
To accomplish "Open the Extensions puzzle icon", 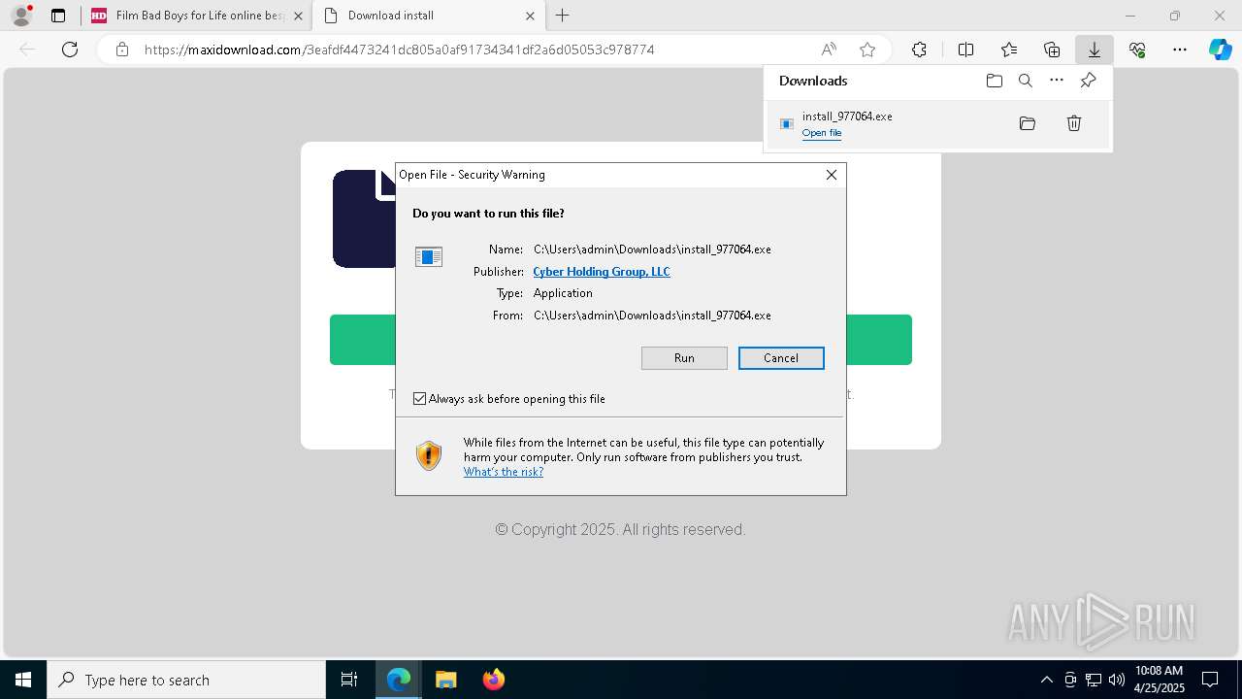I will point(919,50).
